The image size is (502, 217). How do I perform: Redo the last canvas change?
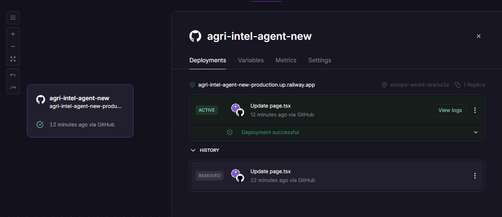tap(13, 88)
